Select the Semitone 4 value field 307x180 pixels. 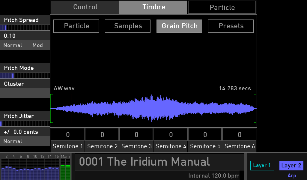[171, 135]
